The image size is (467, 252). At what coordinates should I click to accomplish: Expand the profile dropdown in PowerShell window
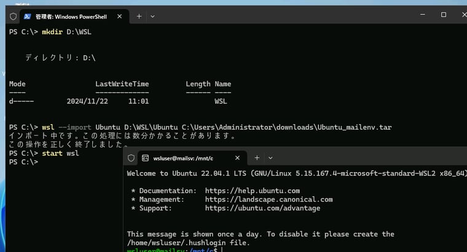152,17
